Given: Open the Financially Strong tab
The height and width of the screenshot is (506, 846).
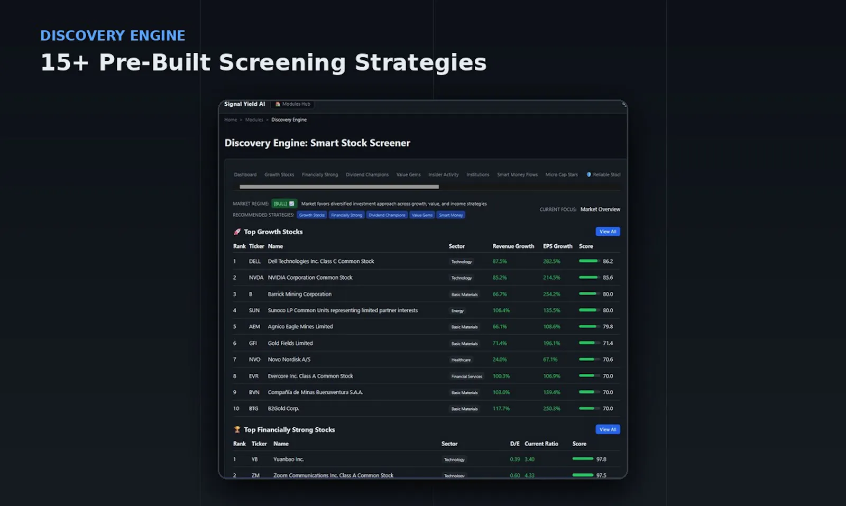Looking at the screenshot, I should (x=320, y=174).
